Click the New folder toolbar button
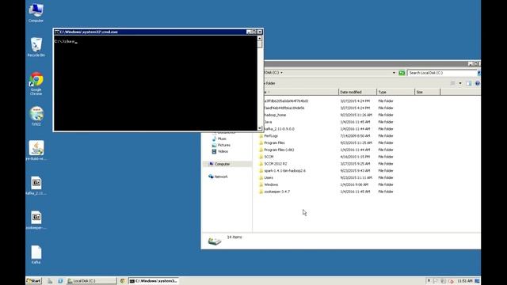Viewport: 507px width, 285px height. [x=270, y=83]
